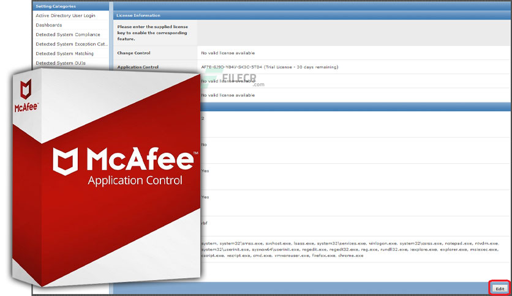Click the Application Control row label
This screenshot has width=512, height=296.
pos(138,67)
